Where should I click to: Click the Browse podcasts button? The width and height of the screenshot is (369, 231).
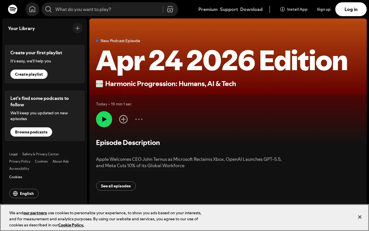click(31, 132)
